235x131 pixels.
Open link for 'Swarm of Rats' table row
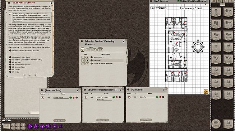tap(92, 57)
